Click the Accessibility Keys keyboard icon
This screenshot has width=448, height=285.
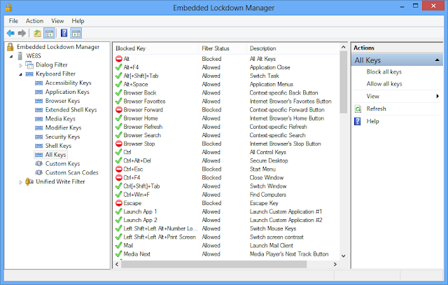click(x=38, y=83)
